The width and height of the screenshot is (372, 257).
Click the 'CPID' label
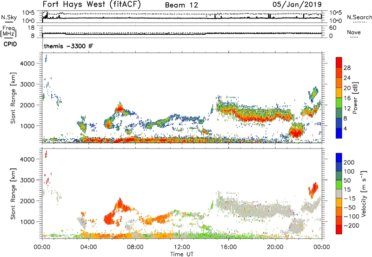(x=10, y=44)
